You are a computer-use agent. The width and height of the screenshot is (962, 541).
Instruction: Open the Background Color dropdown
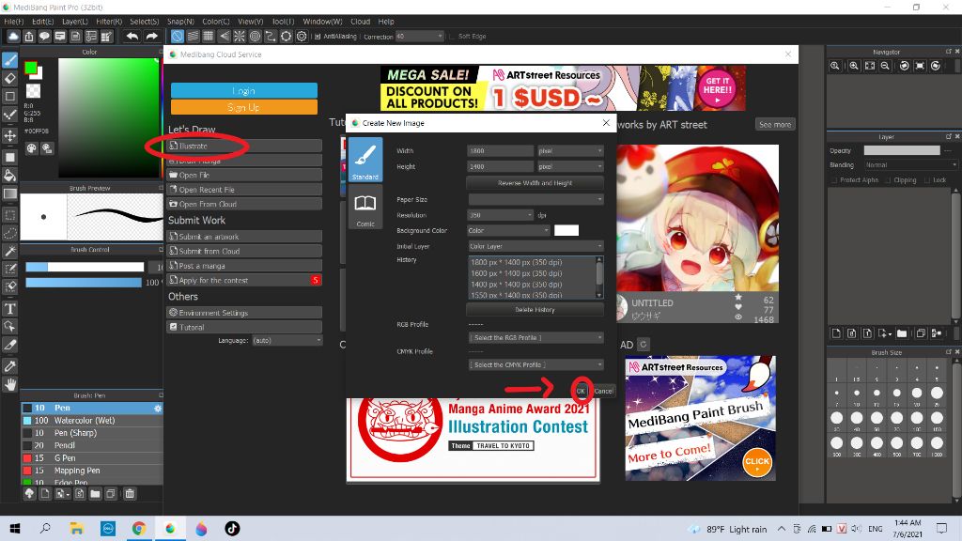[x=508, y=231]
